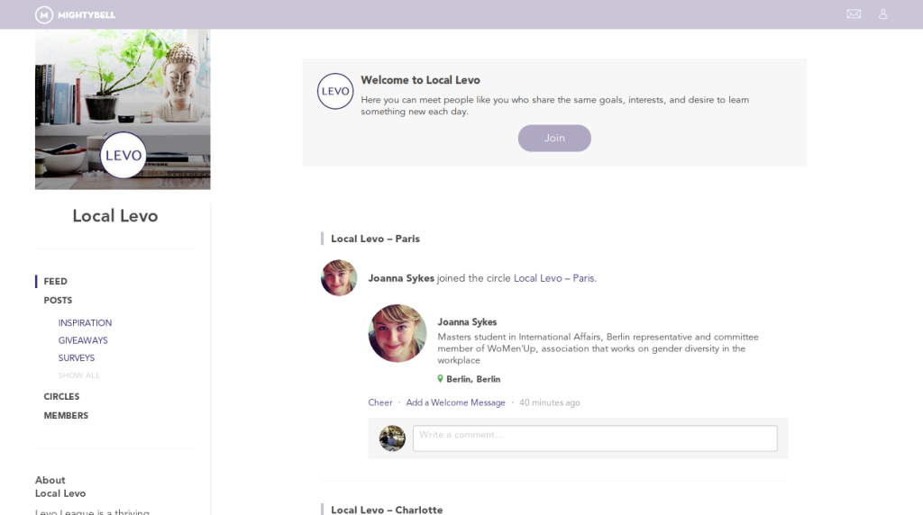Open the Local Levo – Paris circle link
The width and height of the screenshot is (923, 515).
pyautogui.click(x=554, y=278)
